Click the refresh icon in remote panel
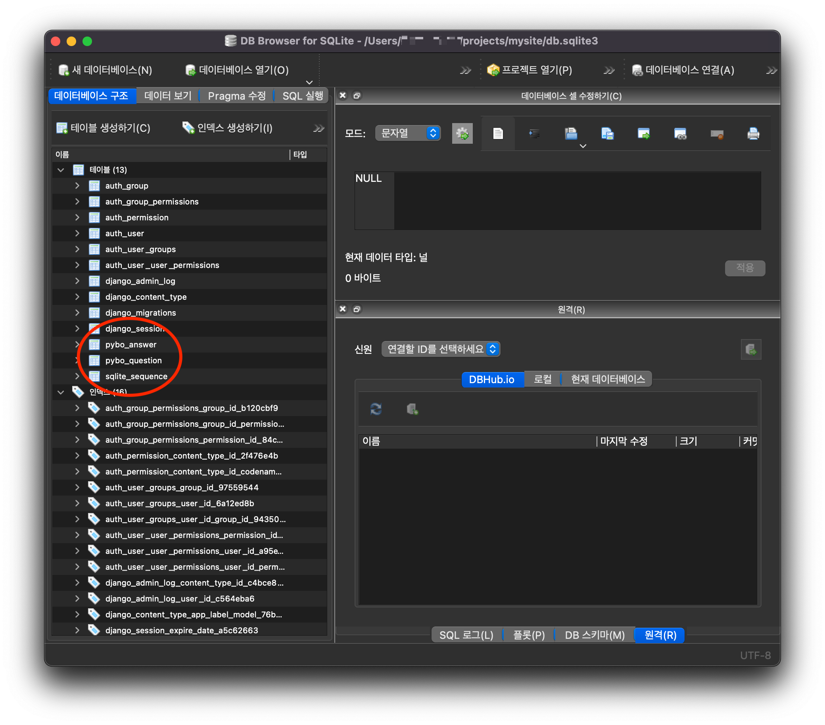This screenshot has width=825, height=725. tap(376, 409)
